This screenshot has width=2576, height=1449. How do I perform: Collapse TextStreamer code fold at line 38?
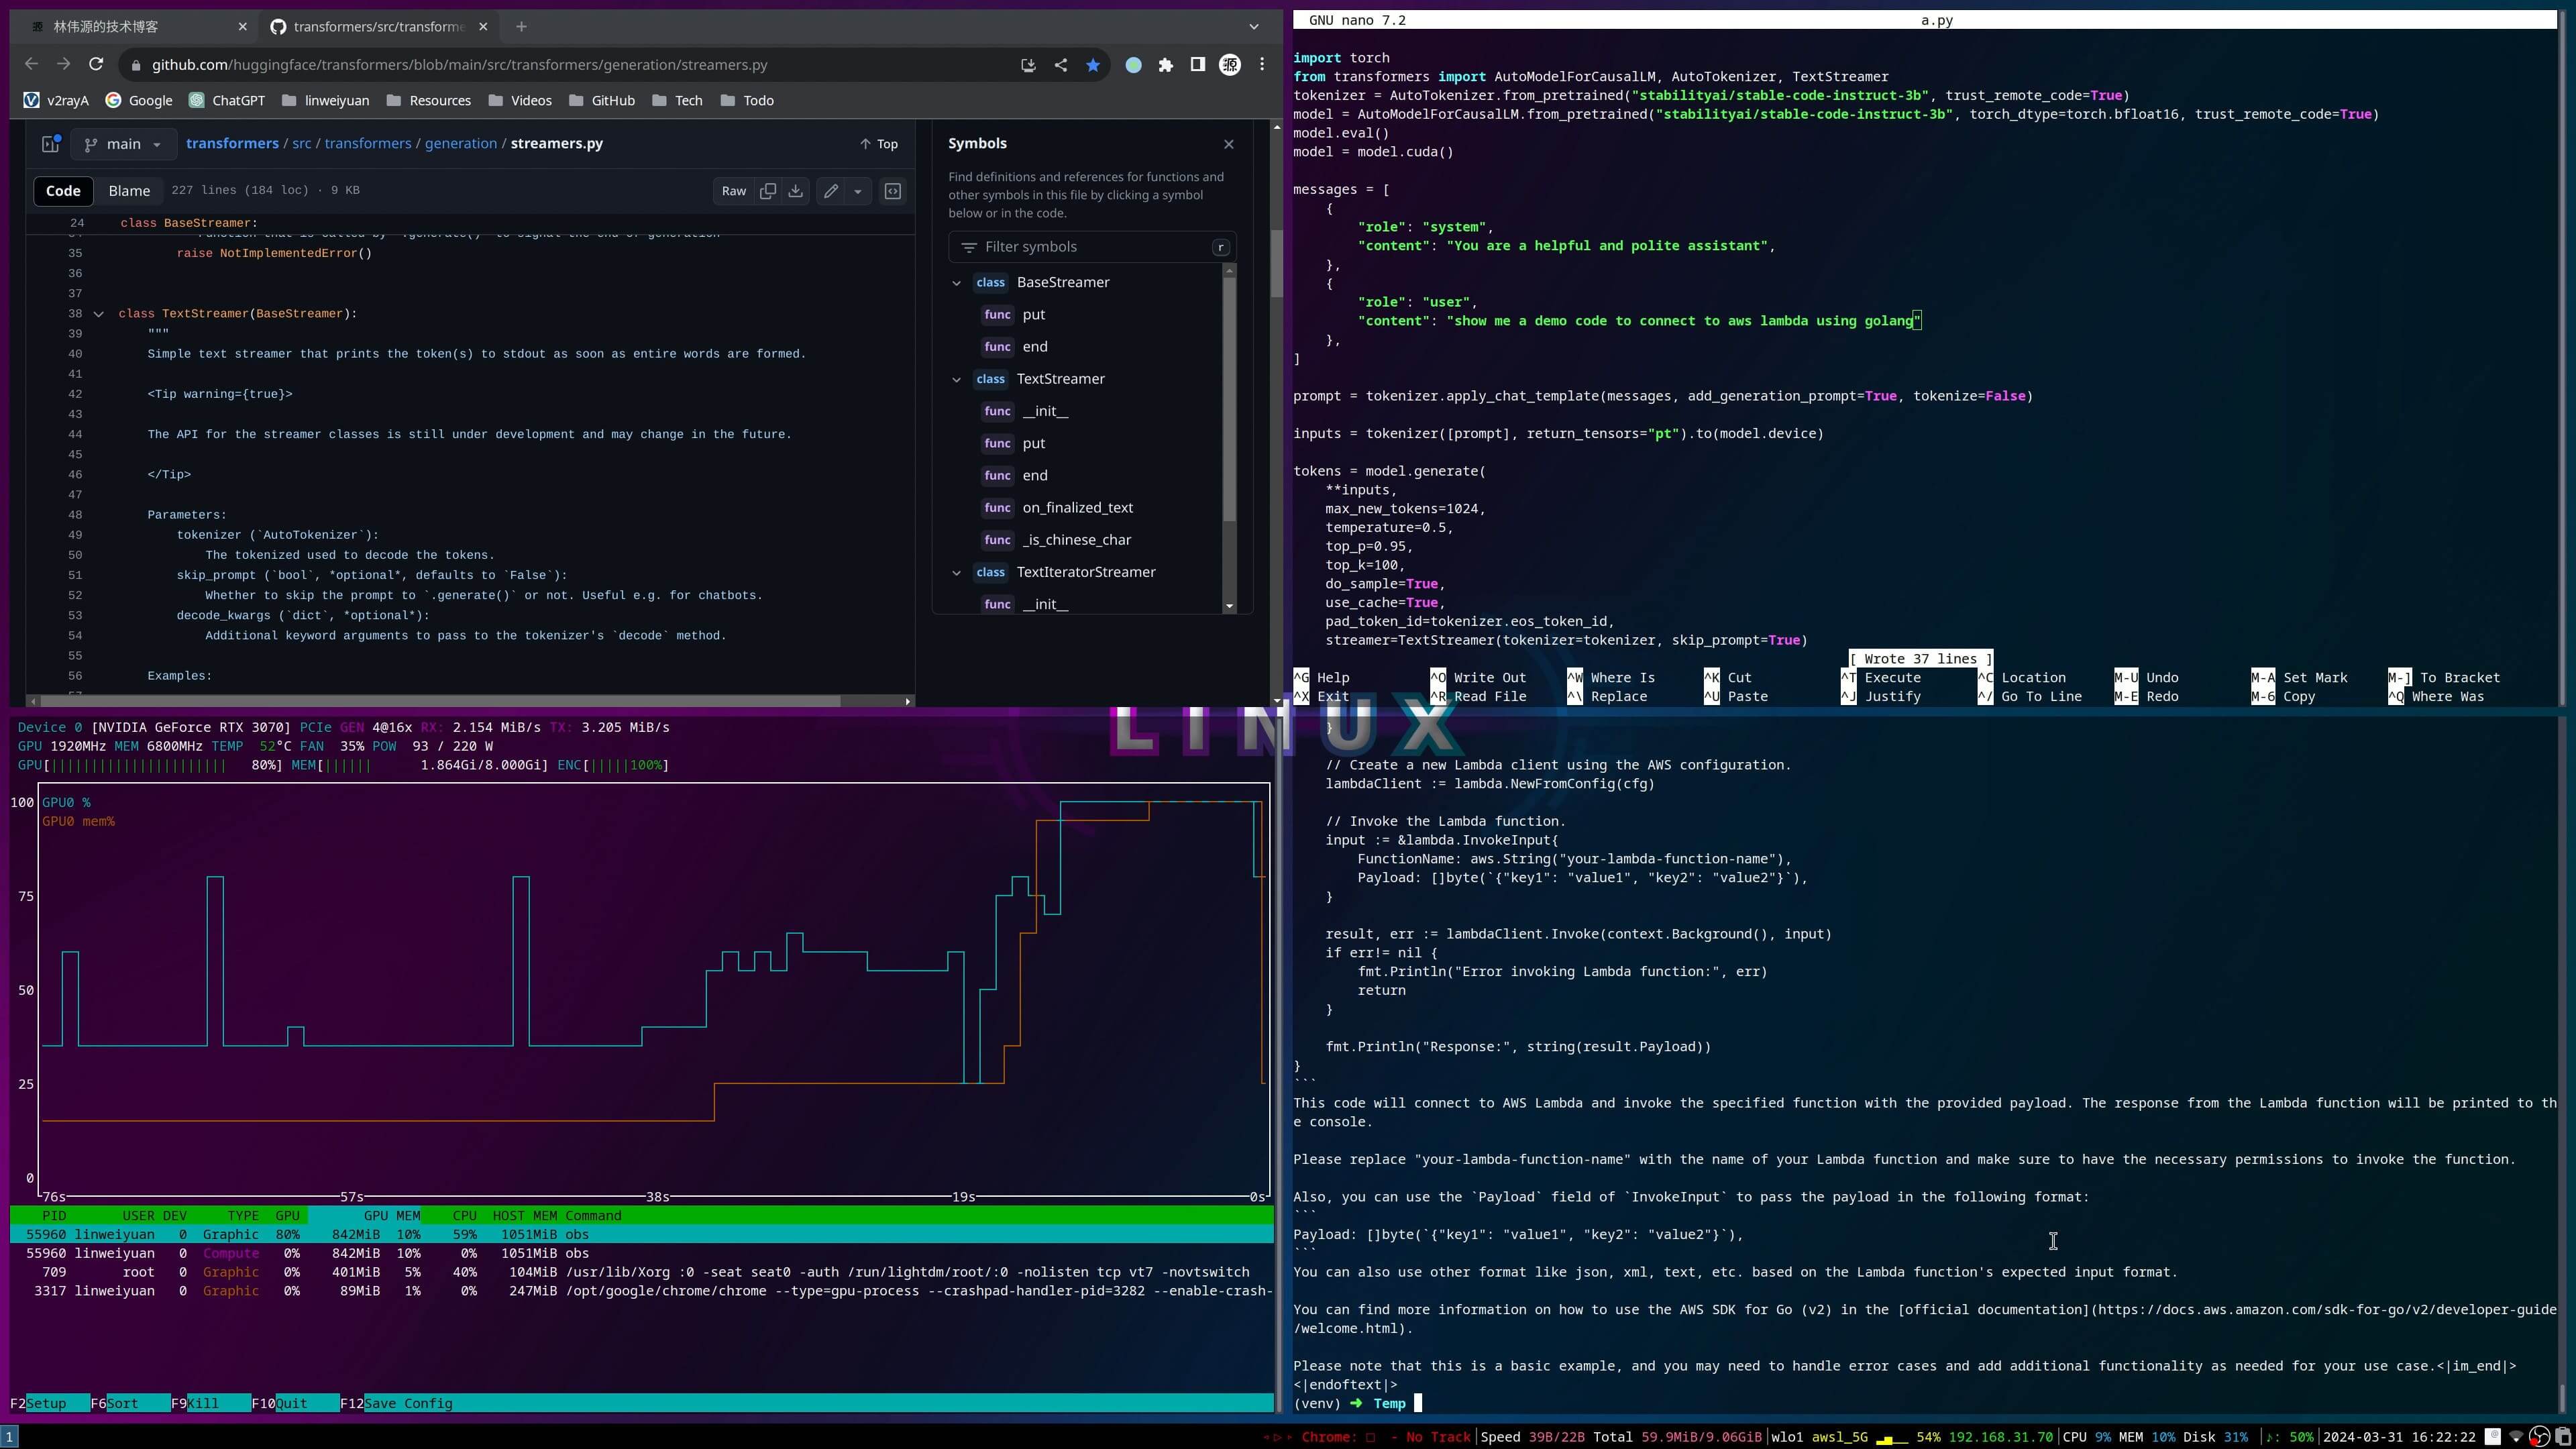pyautogui.click(x=98, y=314)
